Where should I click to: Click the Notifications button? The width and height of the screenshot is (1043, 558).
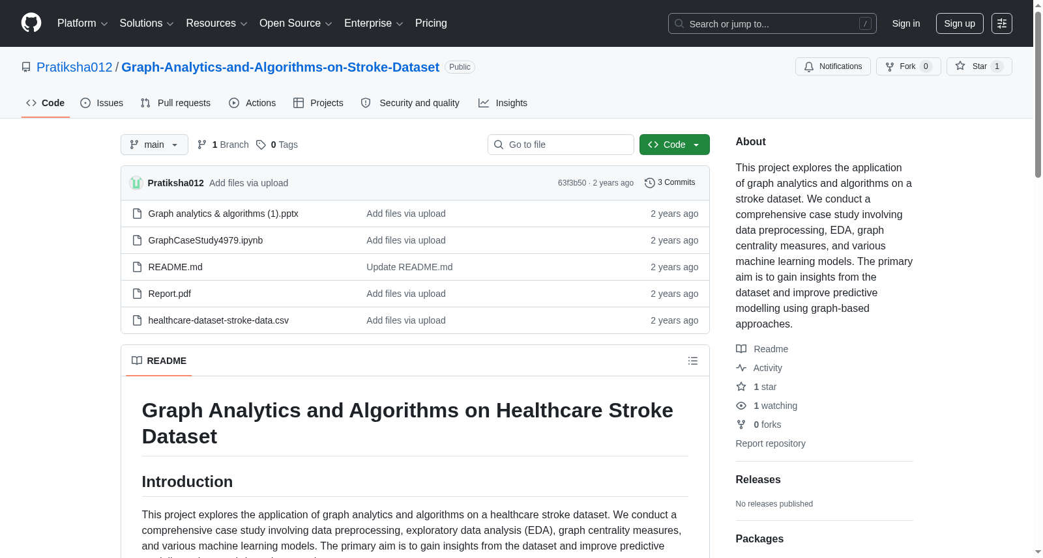[x=833, y=66]
